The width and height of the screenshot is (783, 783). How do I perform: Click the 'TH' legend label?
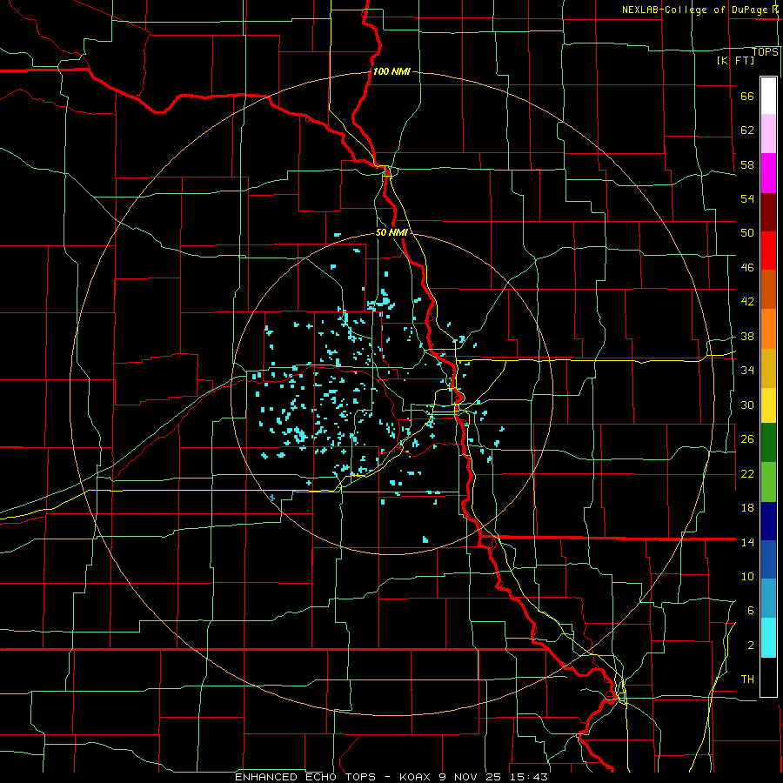(747, 679)
